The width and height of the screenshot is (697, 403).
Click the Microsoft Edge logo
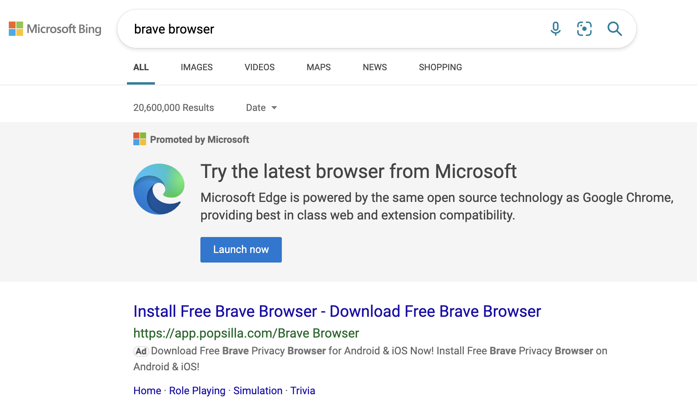[x=159, y=189]
